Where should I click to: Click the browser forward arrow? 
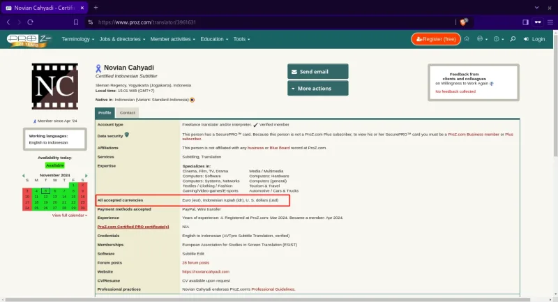point(20,22)
